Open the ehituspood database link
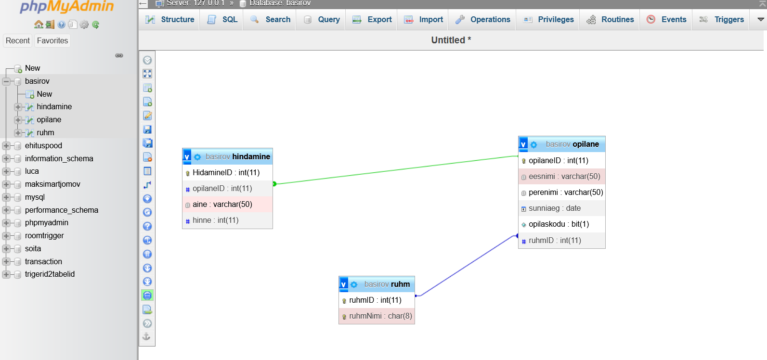Screen dimensions: 767x360 tap(43, 145)
